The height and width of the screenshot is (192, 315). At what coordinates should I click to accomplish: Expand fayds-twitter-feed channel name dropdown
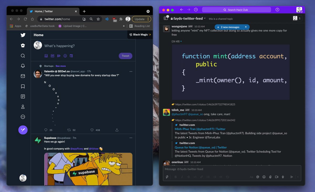205,18
